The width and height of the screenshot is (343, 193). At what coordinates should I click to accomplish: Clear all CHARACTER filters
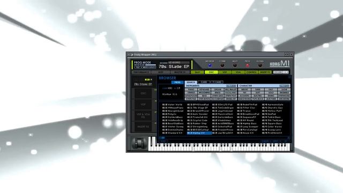click(x=285, y=86)
